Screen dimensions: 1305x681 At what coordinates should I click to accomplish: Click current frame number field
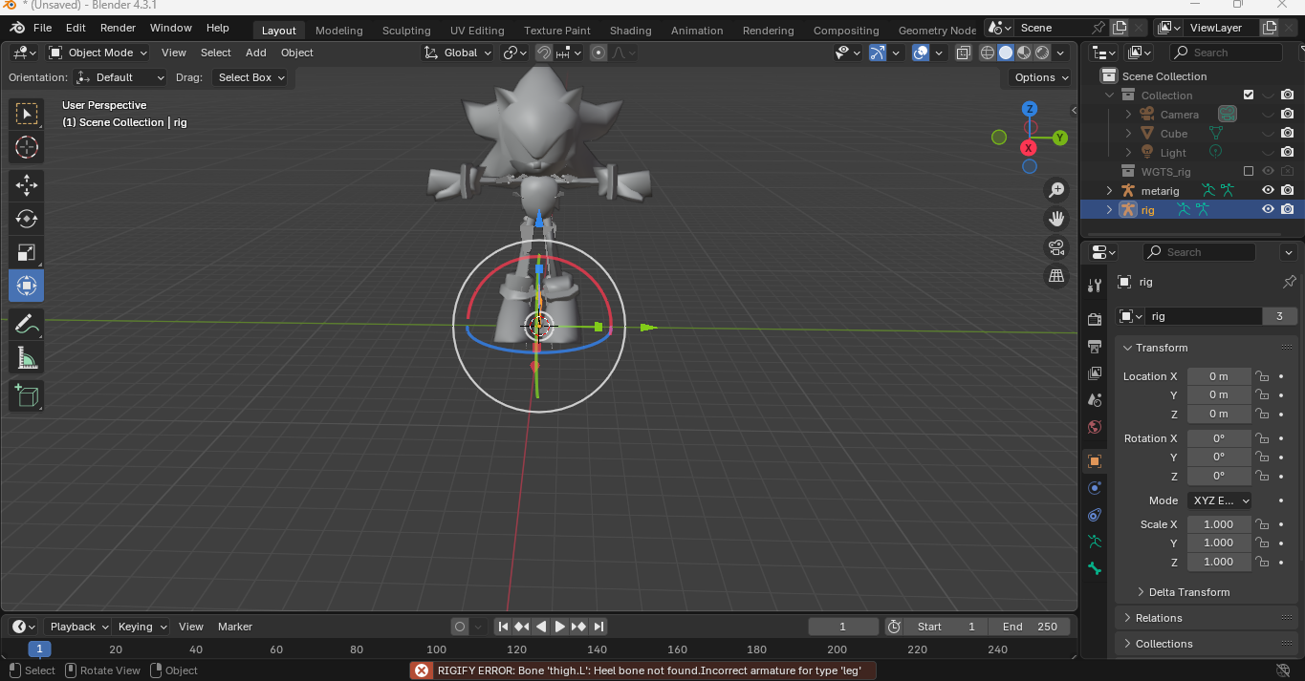pyautogui.click(x=843, y=627)
